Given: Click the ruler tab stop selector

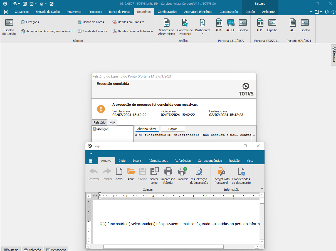Looking at the screenshot, I should point(89,196).
